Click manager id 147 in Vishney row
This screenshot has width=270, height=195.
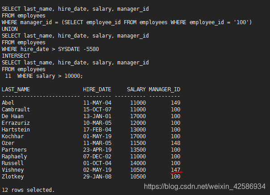pyautogui.click(x=176, y=170)
